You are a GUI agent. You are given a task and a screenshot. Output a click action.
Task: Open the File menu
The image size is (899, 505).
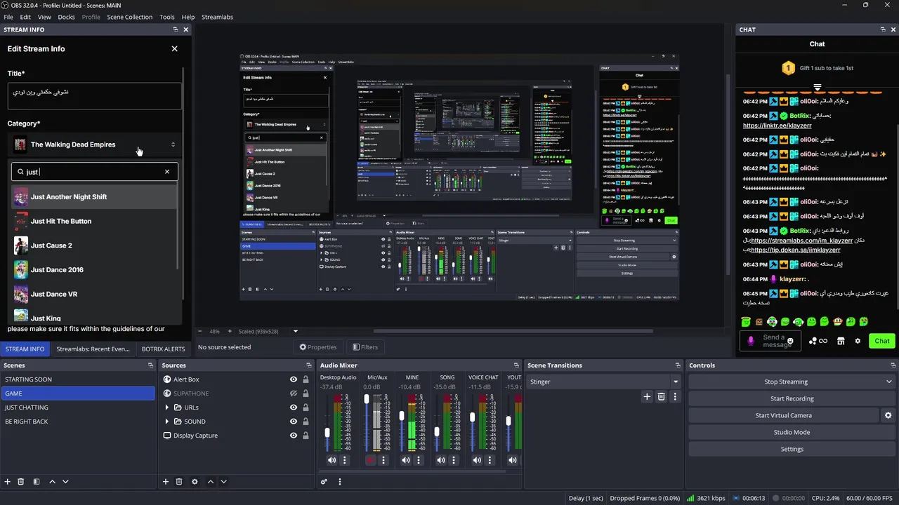[x=8, y=17]
